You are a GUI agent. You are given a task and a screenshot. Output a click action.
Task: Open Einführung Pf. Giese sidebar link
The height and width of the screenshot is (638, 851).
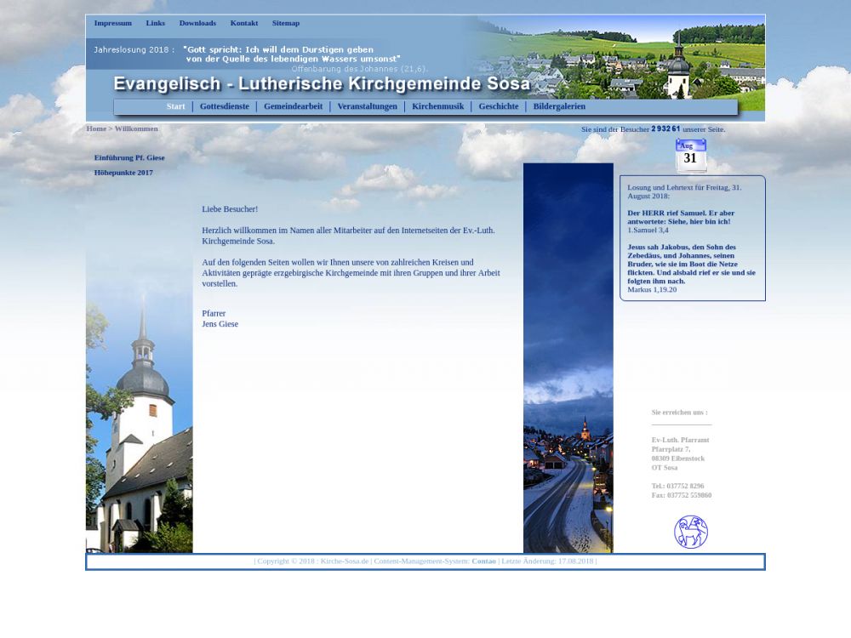(129, 157)
